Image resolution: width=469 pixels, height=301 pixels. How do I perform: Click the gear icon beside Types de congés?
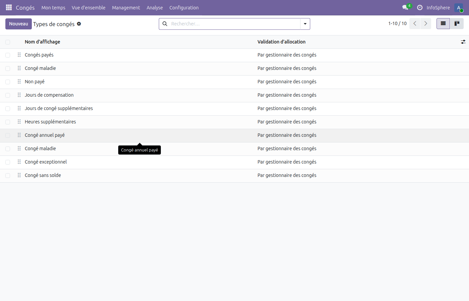tap(79, 24)
